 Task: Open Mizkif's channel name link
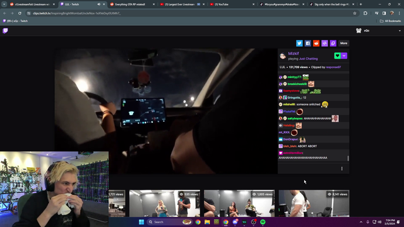pyautogui.click(x=294, y=54)
